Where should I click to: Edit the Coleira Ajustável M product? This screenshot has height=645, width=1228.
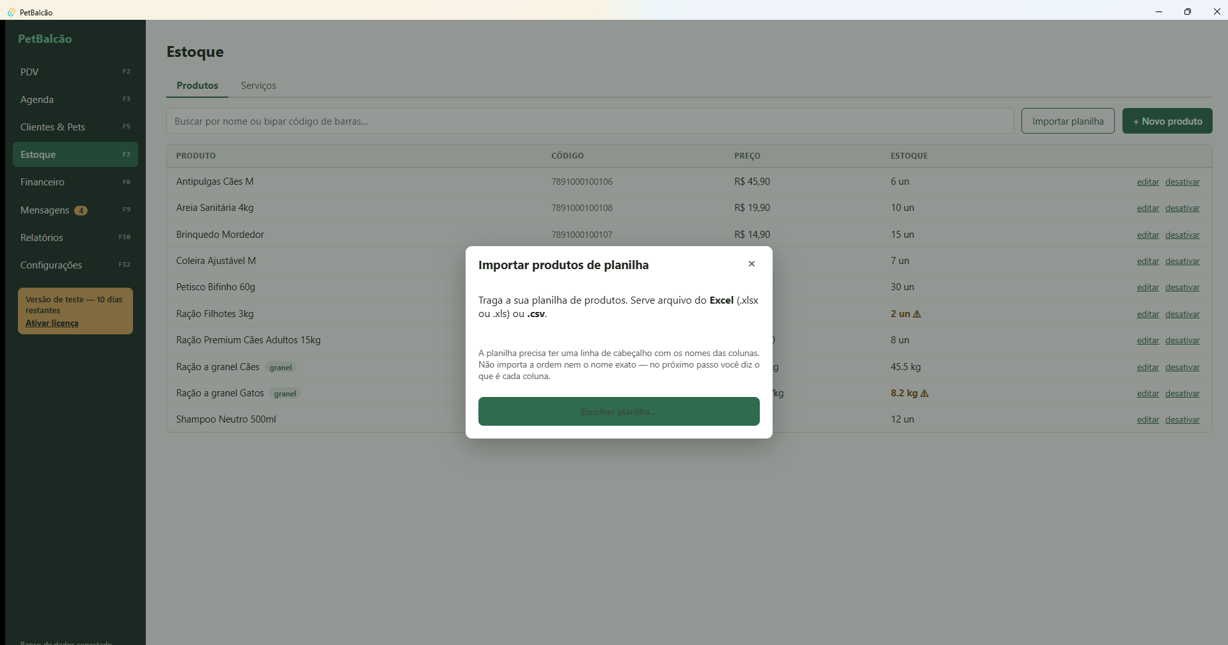point(1148,261)
